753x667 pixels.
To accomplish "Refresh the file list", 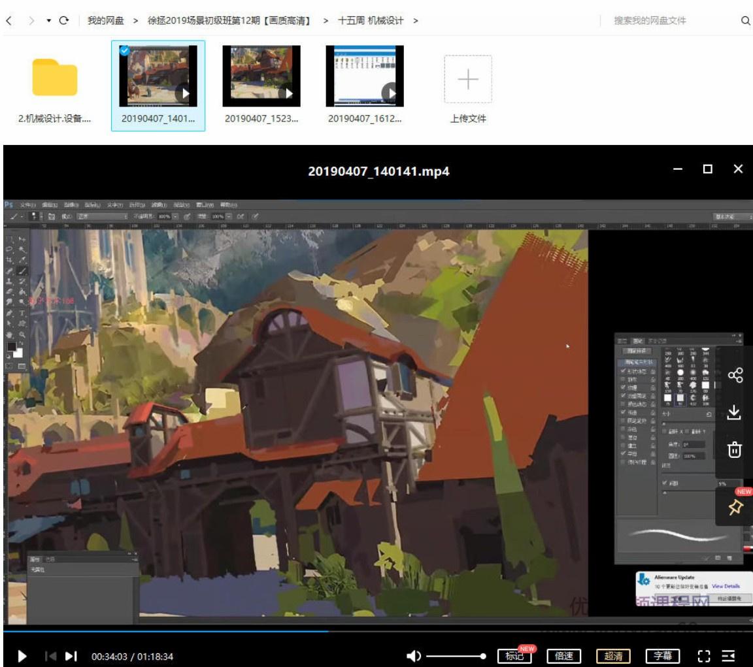I will 63,21.
